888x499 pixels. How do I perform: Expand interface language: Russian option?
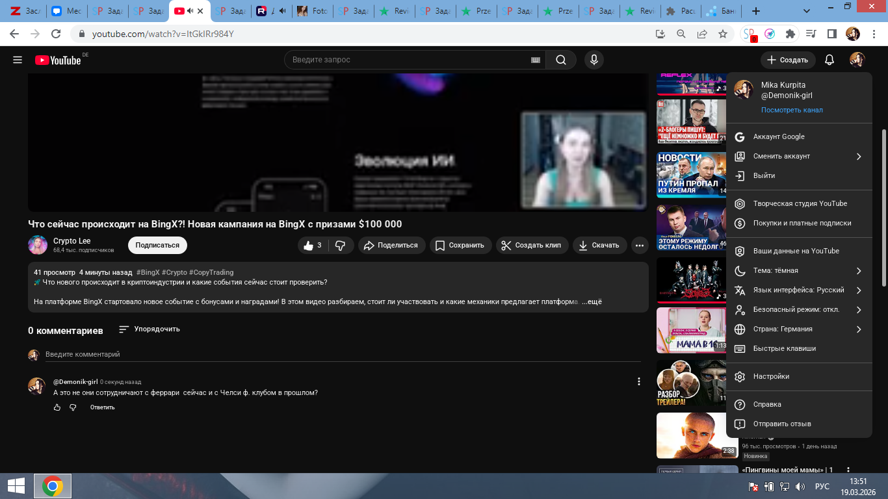click(x=798, y=290)
